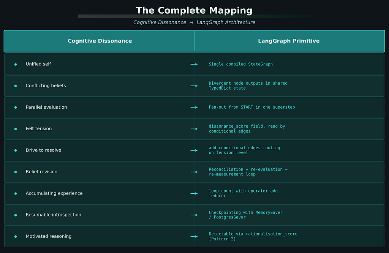Click the arrow icon in 'Unified self' row
This screenshot has height=253, width=389.
point(194,64)
